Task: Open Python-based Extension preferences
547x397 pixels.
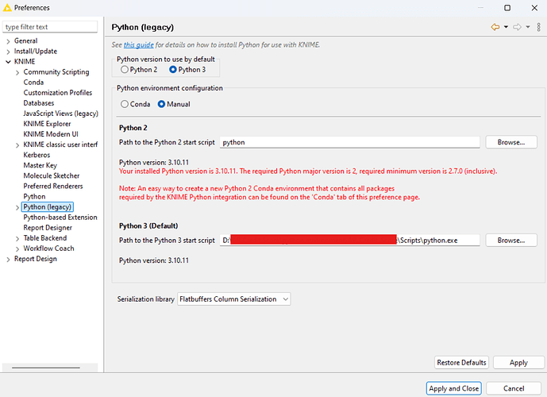Action: point(60,218)
